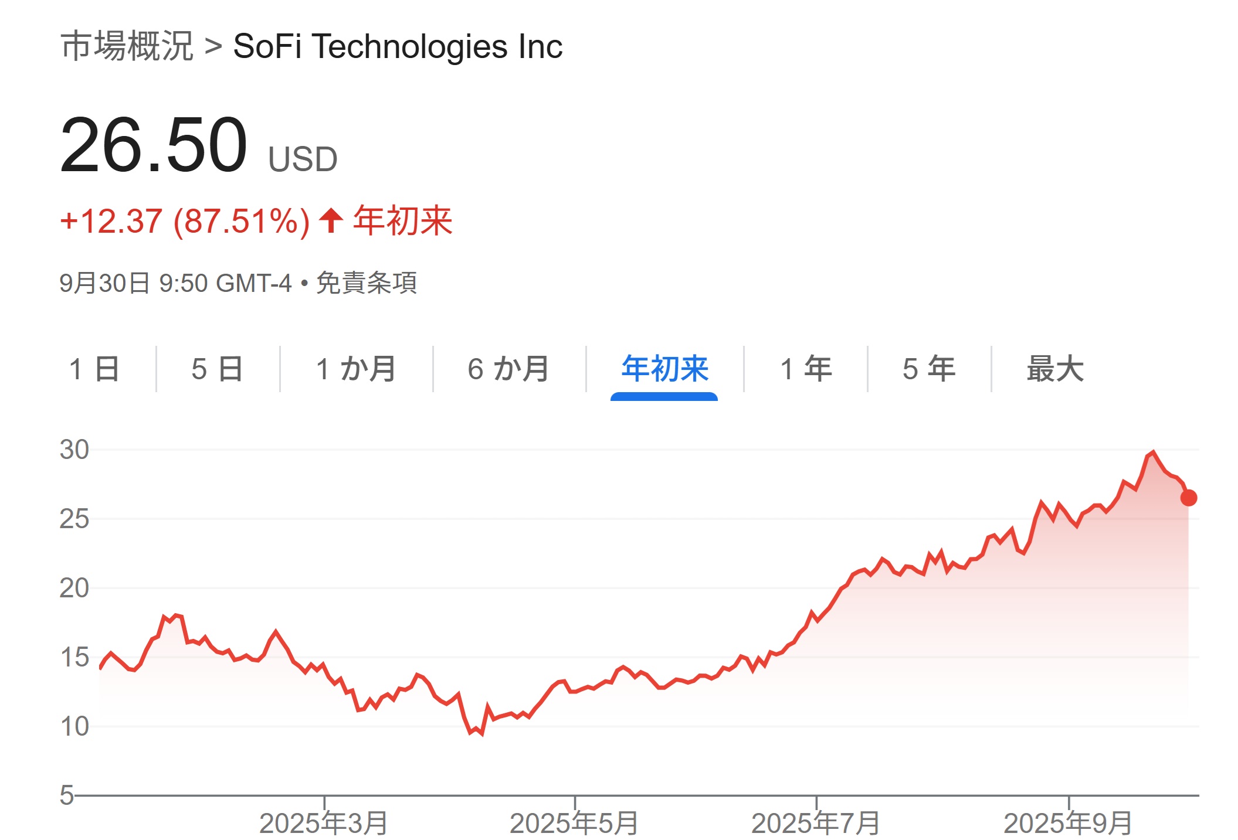Click the red up-arrow gain icon
The image size is (1238, 840).
pos(331,221)
